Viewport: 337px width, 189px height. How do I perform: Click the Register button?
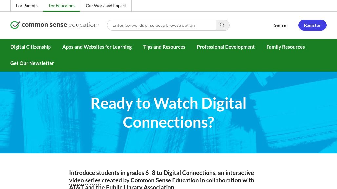pyautogui.click(x=312, y=25)
